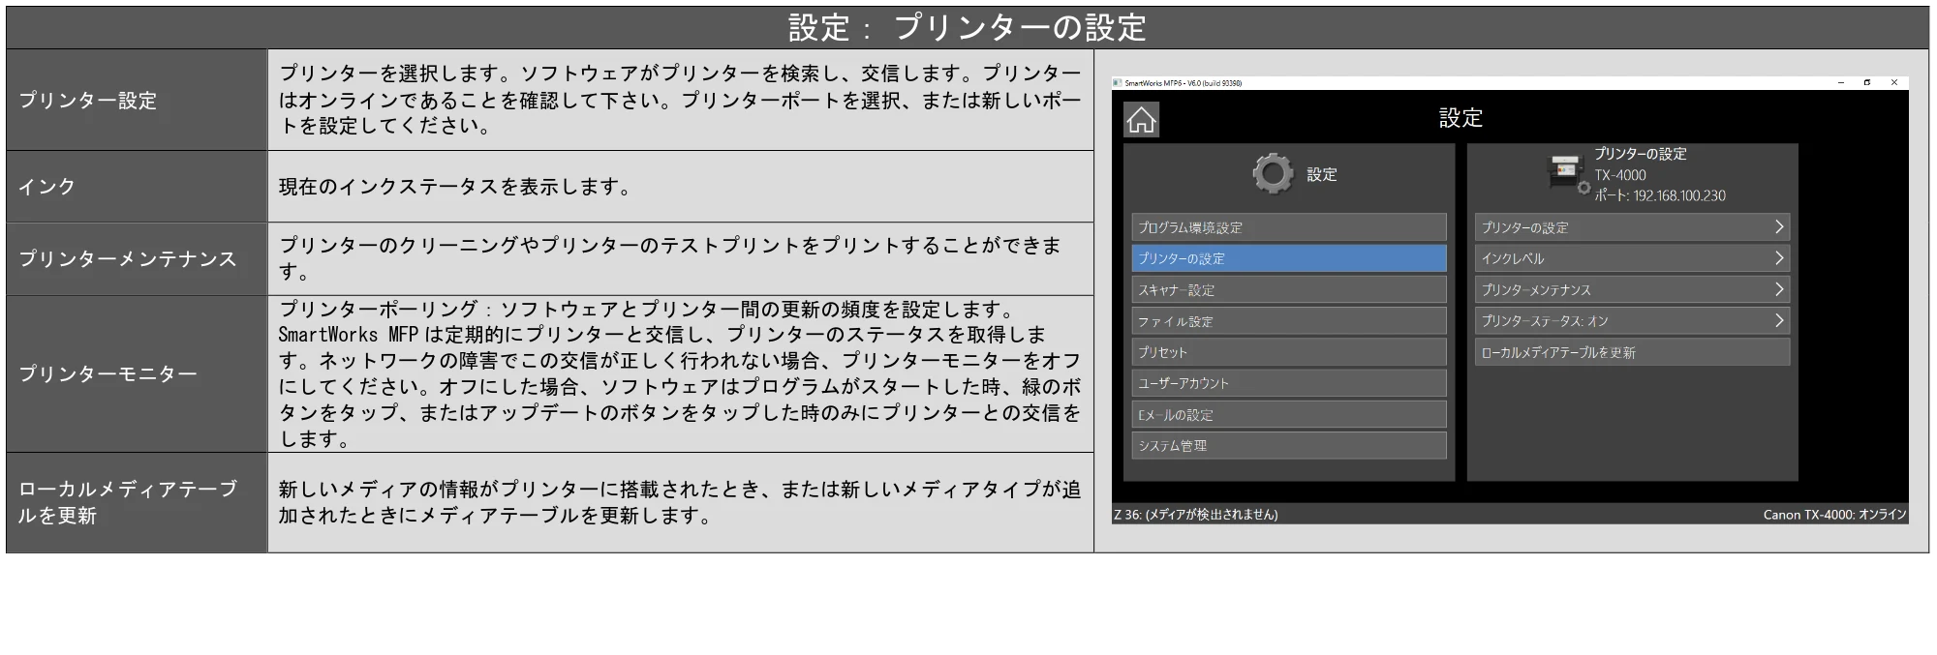The width and height of the screenshot is (1937, 655).
Task: Maximize the SmartWorks MFP window
Action: [1867, 83]
